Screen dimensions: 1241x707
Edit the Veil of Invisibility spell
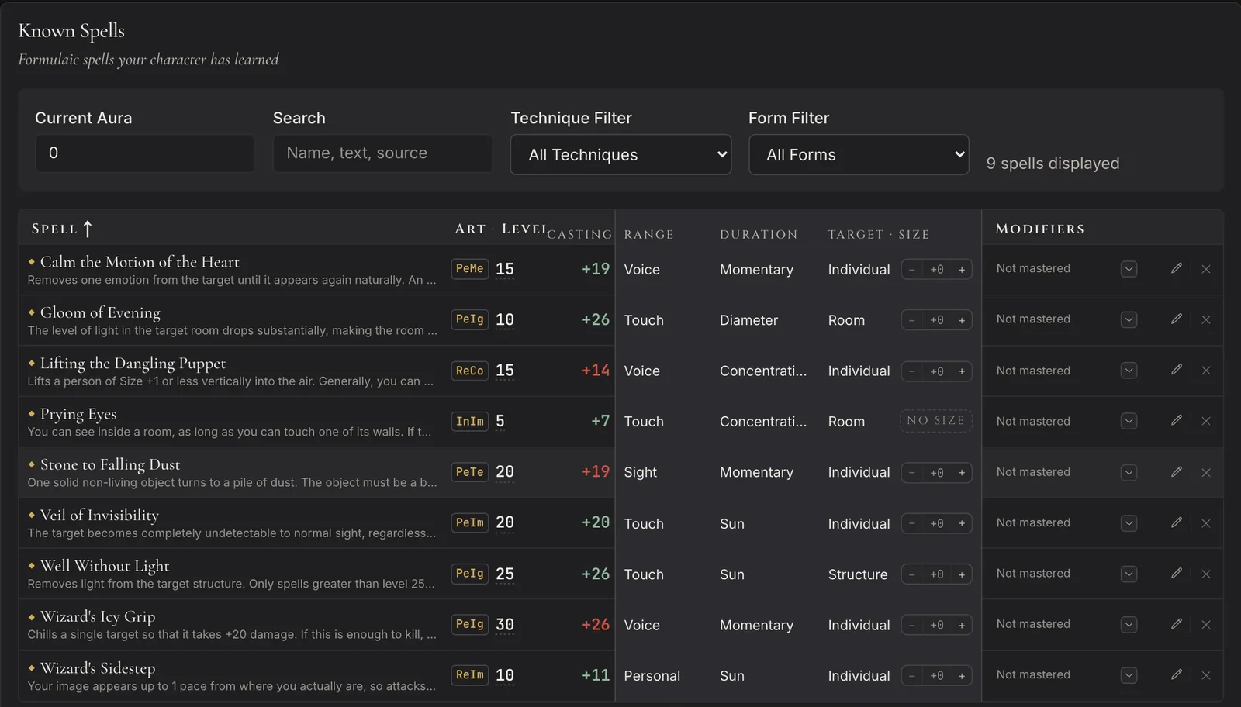[1177, 522]
